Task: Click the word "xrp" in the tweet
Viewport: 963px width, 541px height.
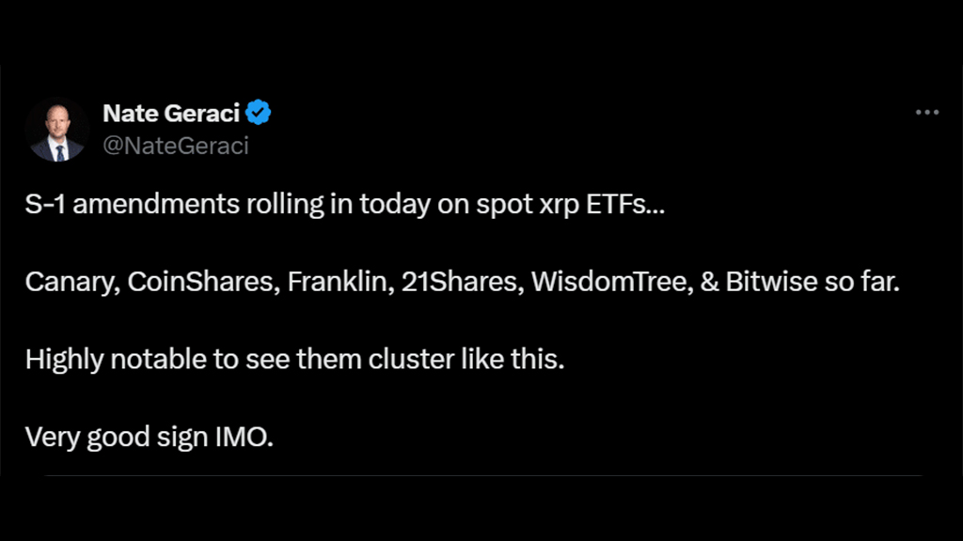Action: click(x=559, y=206)
